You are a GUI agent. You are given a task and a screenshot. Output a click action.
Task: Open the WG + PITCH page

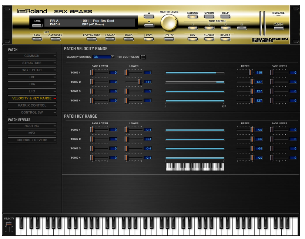tap(32, 70)
